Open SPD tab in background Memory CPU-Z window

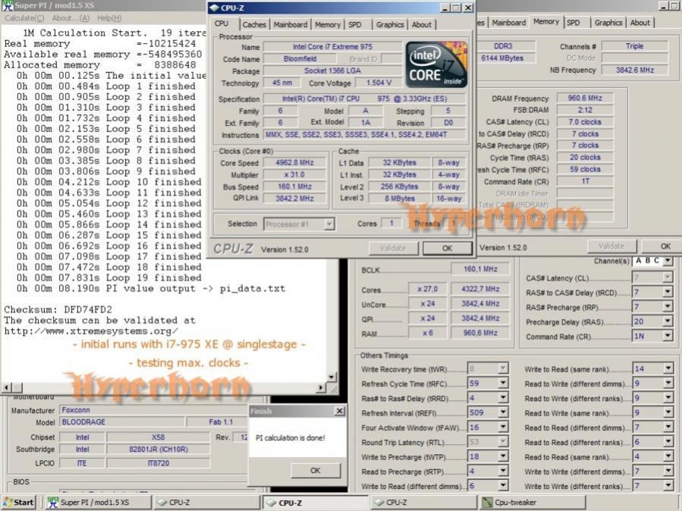[574, 23]
